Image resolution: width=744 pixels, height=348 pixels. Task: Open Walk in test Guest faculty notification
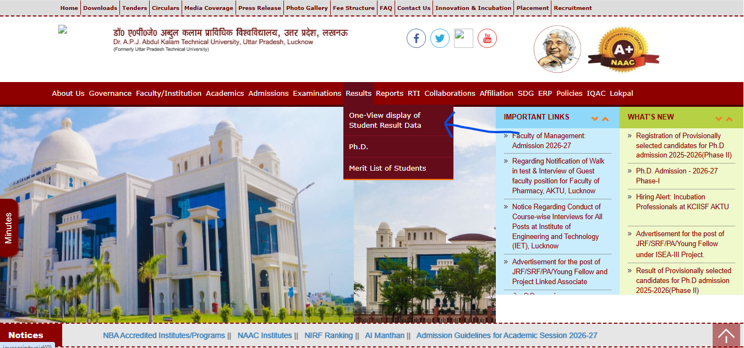558,176
